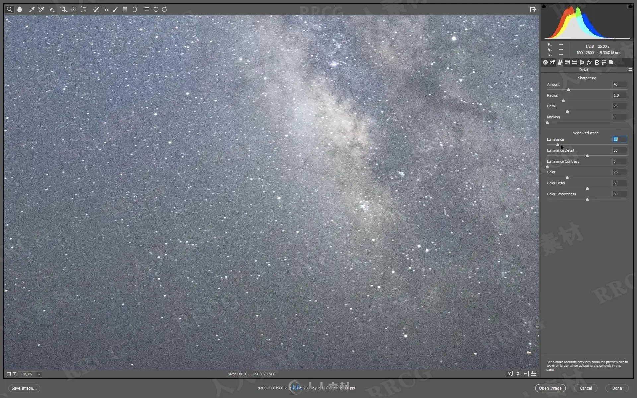The height and width of the screenshot is (398, 637).
Task: Swap before and after settings
Action: [x=518, y=374]
